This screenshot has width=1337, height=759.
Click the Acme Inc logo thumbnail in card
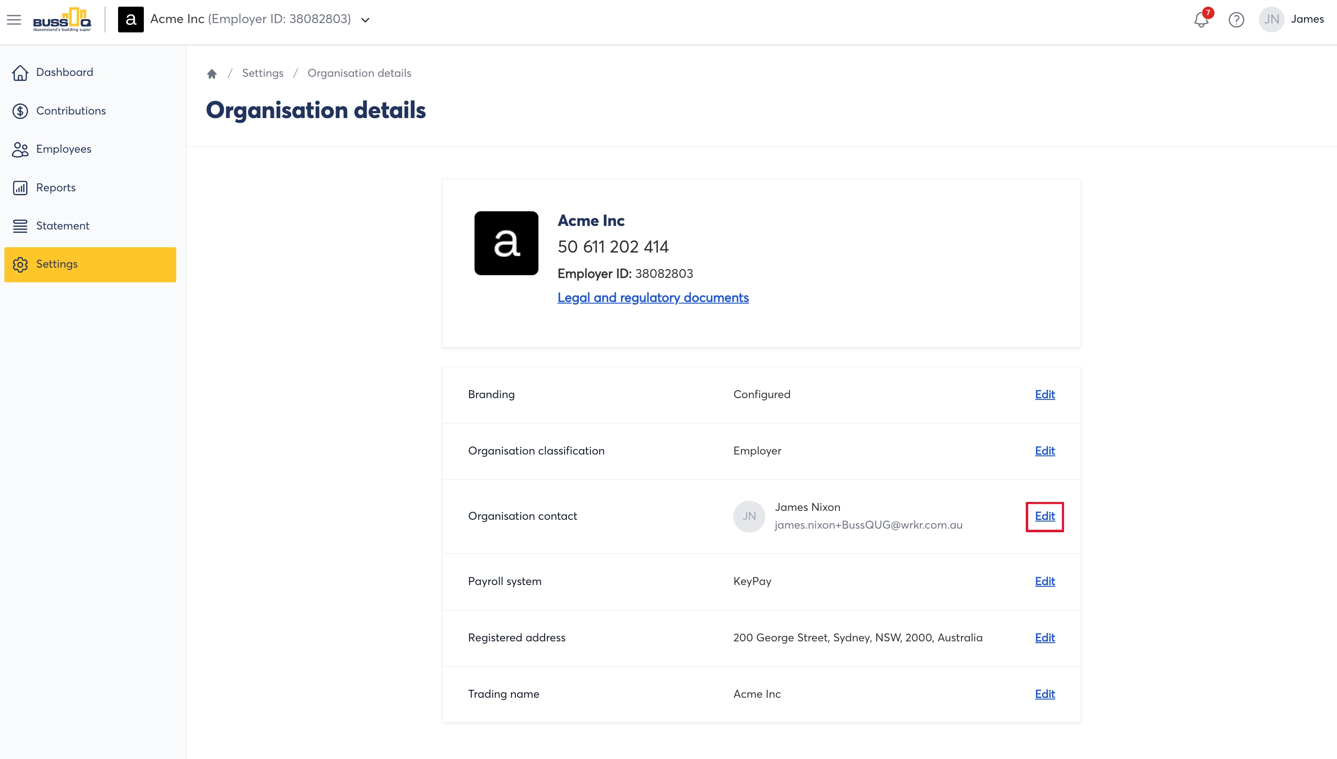point(506,243)
